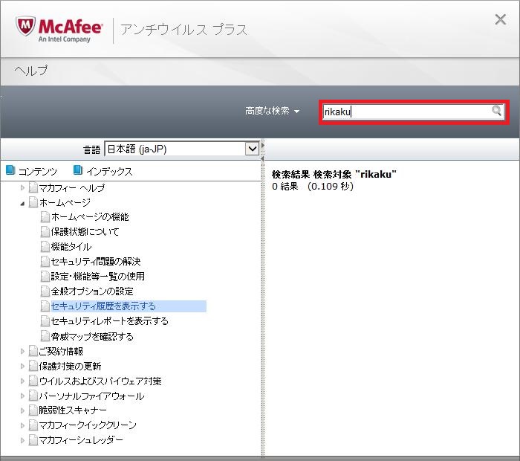Click the blue book icon beside インデックス

pos(78,170)
